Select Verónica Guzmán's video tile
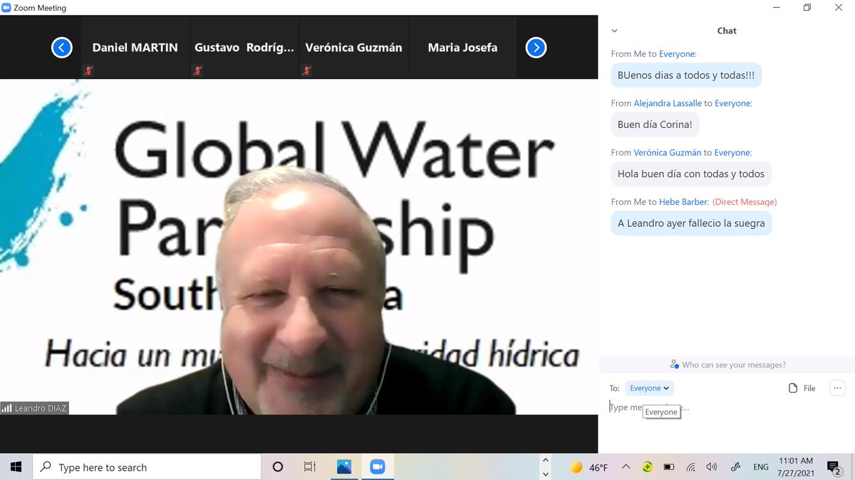Viewport: 855px width, 480px height. tap(353, 48)
